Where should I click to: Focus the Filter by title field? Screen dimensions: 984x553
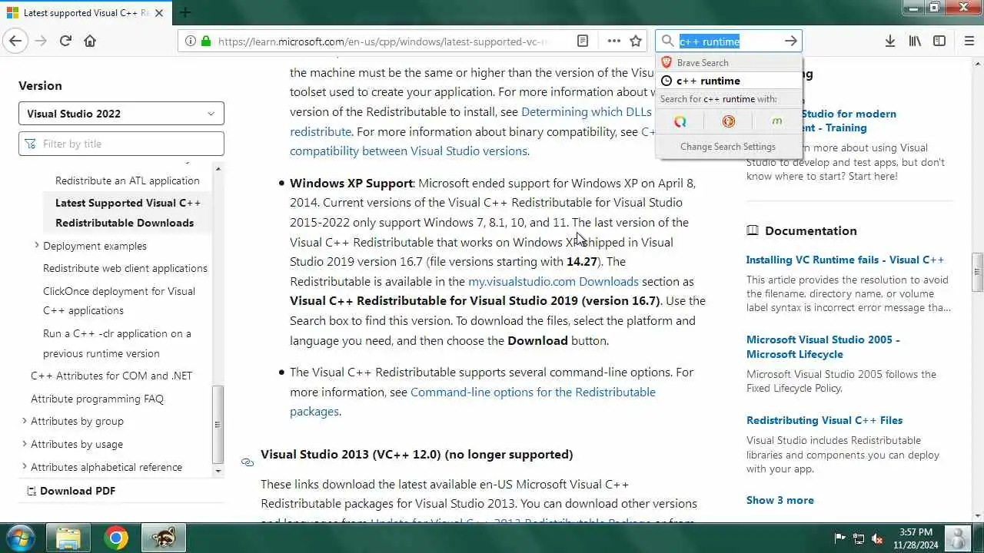tap(121, 144)
